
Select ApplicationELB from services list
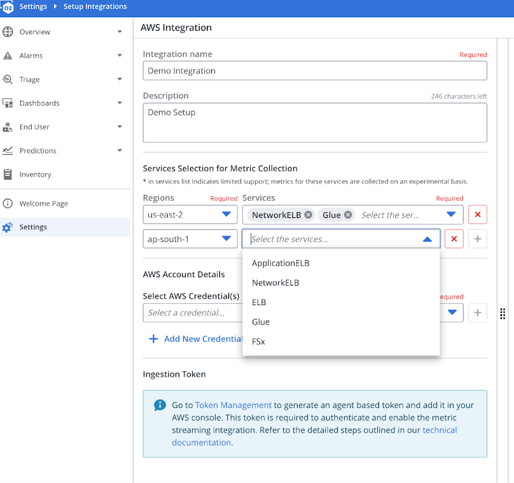341,263
